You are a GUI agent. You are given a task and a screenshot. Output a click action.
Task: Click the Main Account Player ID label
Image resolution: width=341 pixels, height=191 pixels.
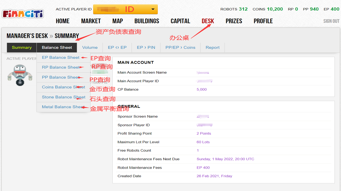pyautogui.click(x=138, y=81)
